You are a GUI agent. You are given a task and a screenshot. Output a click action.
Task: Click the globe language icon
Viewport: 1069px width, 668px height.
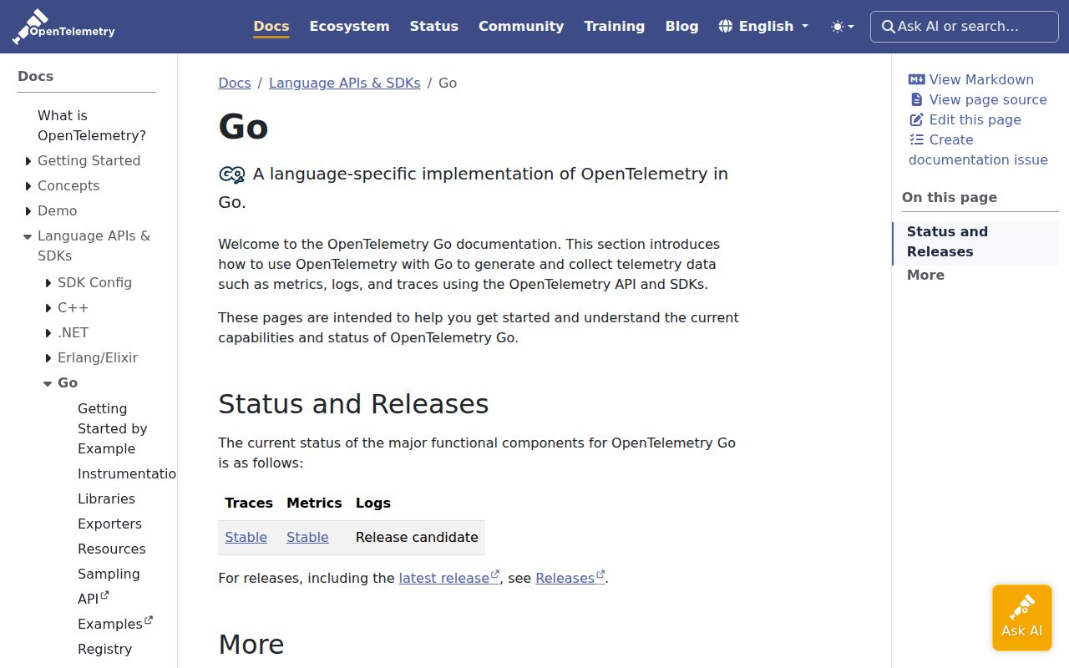(726, 26)
